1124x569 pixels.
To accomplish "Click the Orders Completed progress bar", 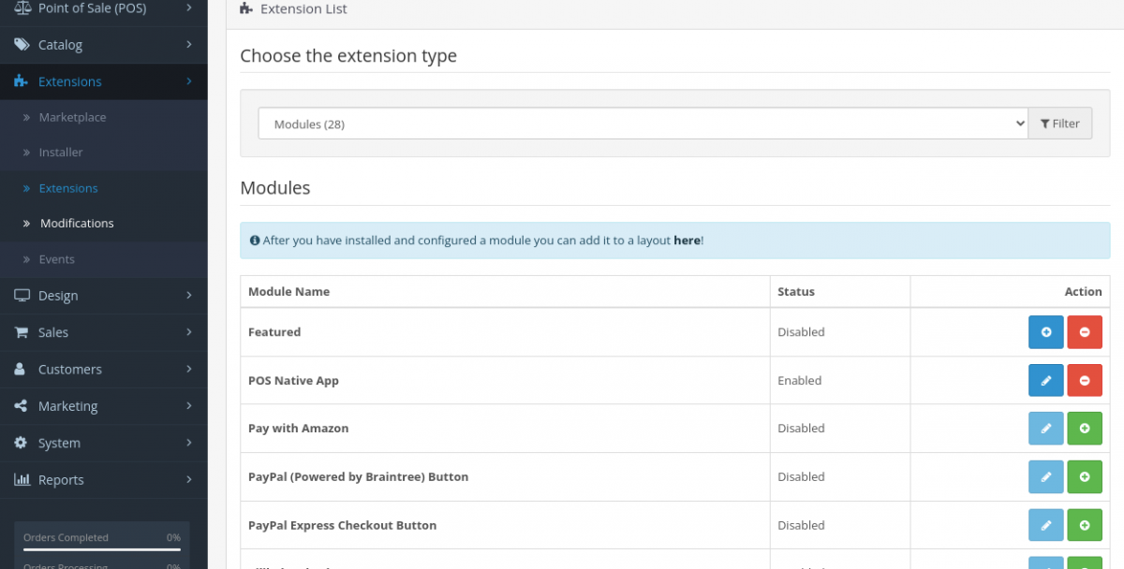I will point(102,549).
